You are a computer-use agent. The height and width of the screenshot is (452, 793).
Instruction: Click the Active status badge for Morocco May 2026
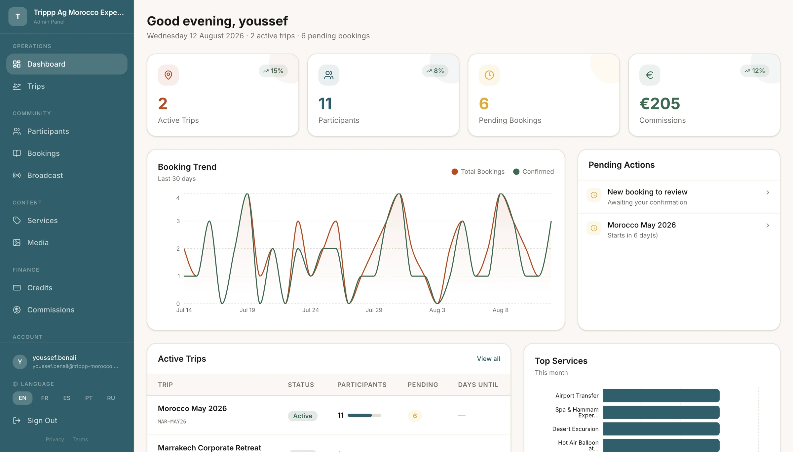(303, 416)
